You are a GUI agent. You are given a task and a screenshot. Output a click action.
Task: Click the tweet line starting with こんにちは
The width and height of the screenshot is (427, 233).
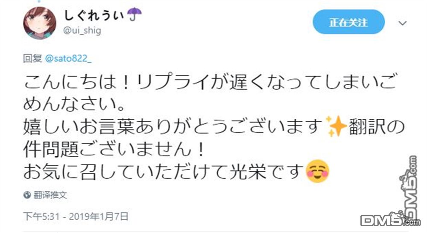[210, 81]
